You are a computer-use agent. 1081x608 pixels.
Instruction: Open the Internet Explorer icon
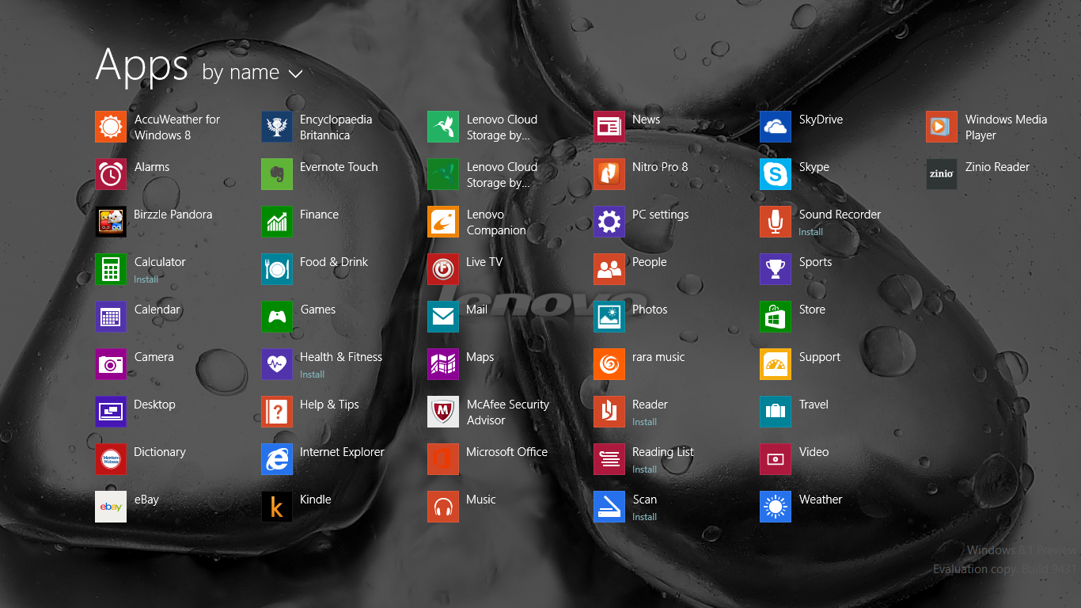point(277,459)
